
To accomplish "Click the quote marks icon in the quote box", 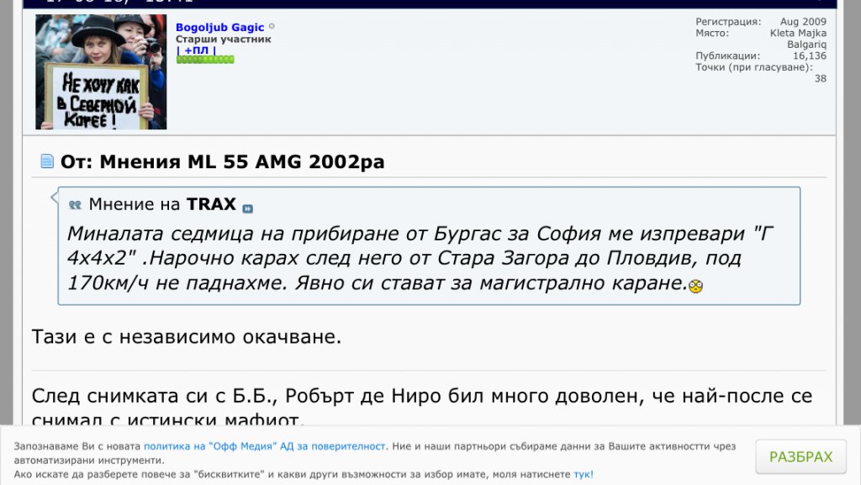I will click(x=75, y=205).
